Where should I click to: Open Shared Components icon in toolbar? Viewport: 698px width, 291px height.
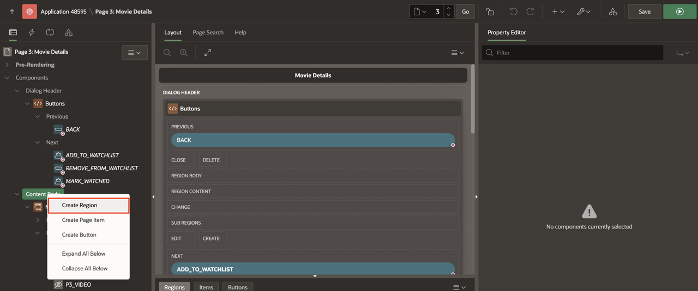pyautogui.click(x=612, y=11)
